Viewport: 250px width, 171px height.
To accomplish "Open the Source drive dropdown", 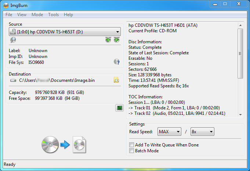I will (117, 32).
